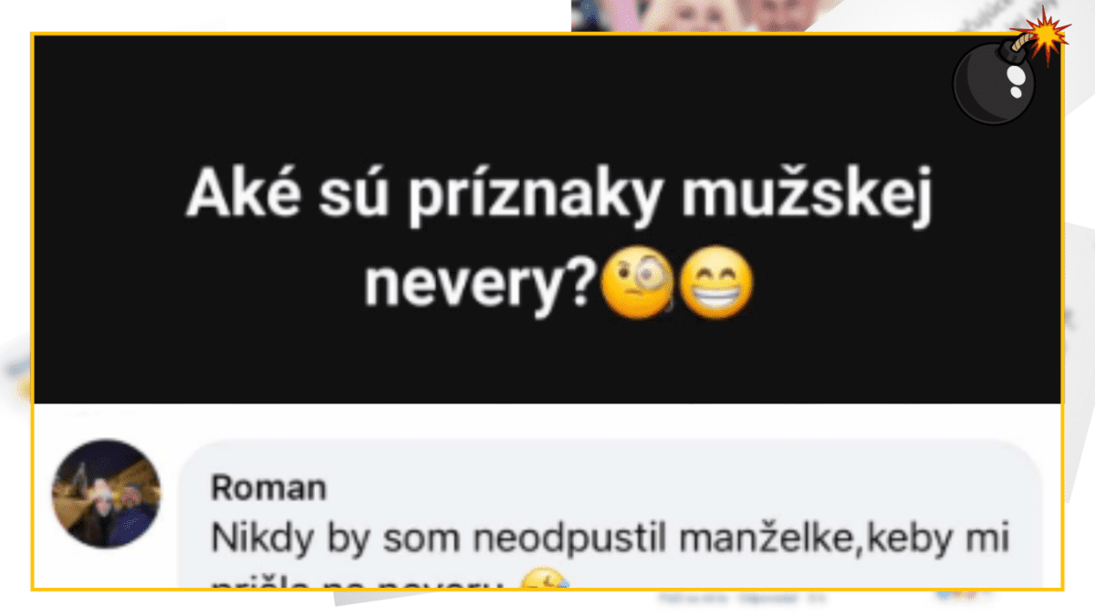Viewport: 1095px width, 616px height.
Task: Open the Roman commenter name link
Action: [268, 488]
